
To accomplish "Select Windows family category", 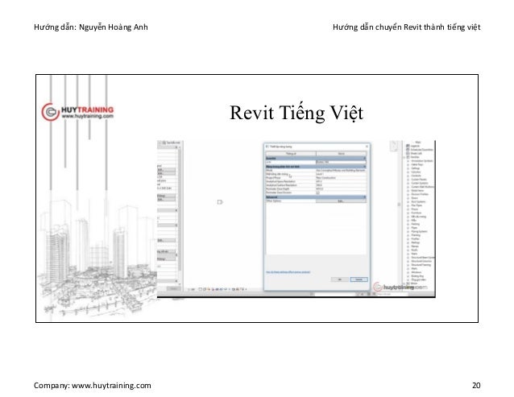I will click(x=417, y=272).
